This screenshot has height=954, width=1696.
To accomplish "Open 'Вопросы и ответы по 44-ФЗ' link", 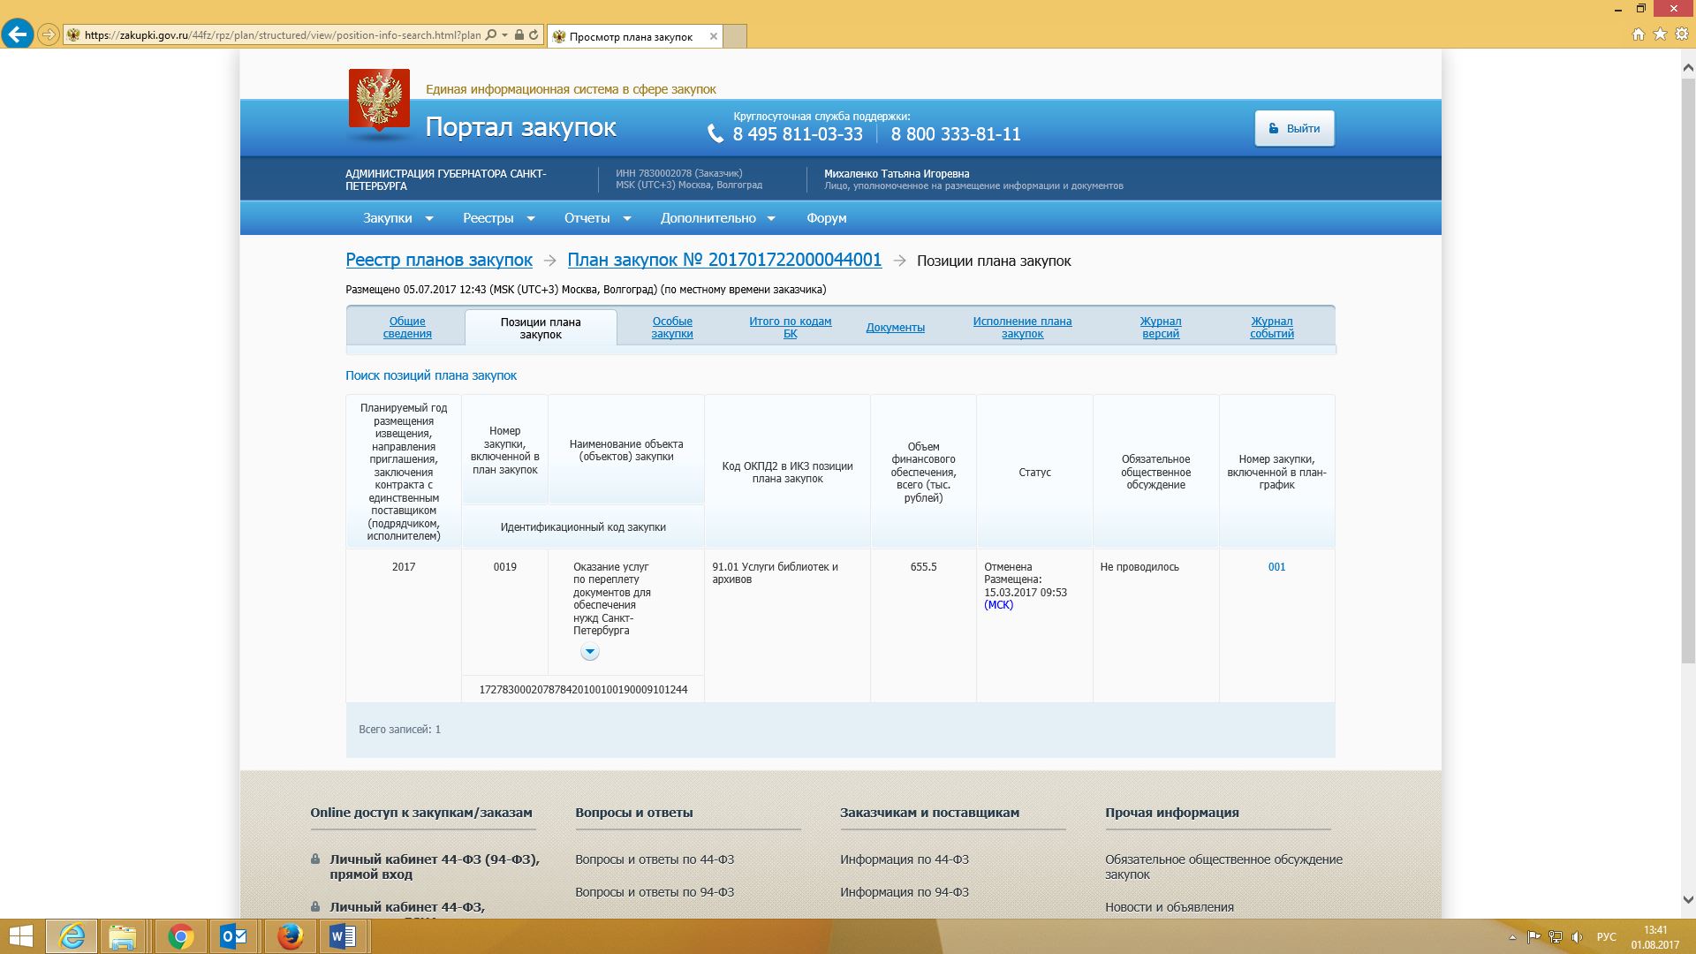I will tap(655, 859).
